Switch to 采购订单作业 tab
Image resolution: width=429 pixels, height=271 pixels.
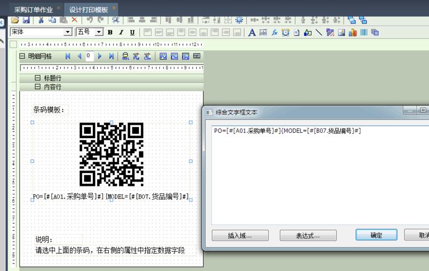point(33,10)
